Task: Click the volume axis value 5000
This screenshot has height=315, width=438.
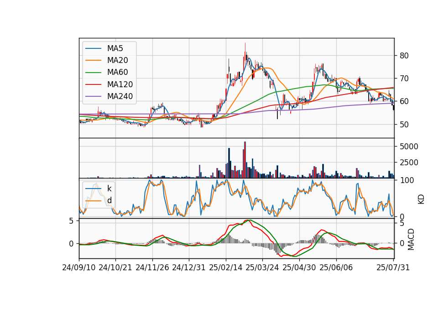Action: (x=409, y=147)
